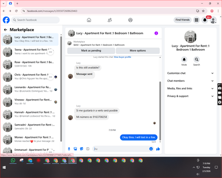
Task: Open the Lucy conversation in the list
Action: 30,40
